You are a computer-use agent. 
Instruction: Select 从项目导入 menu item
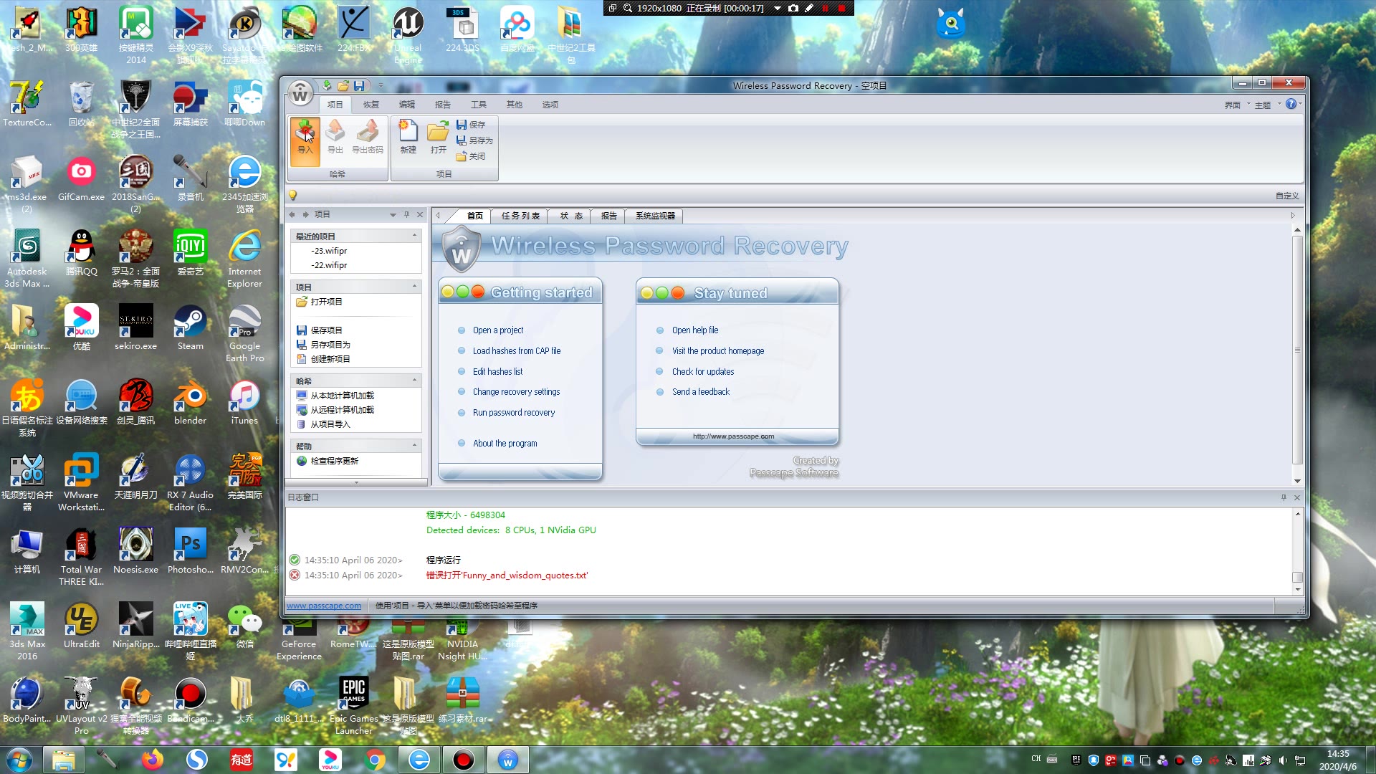coord(330,424)
